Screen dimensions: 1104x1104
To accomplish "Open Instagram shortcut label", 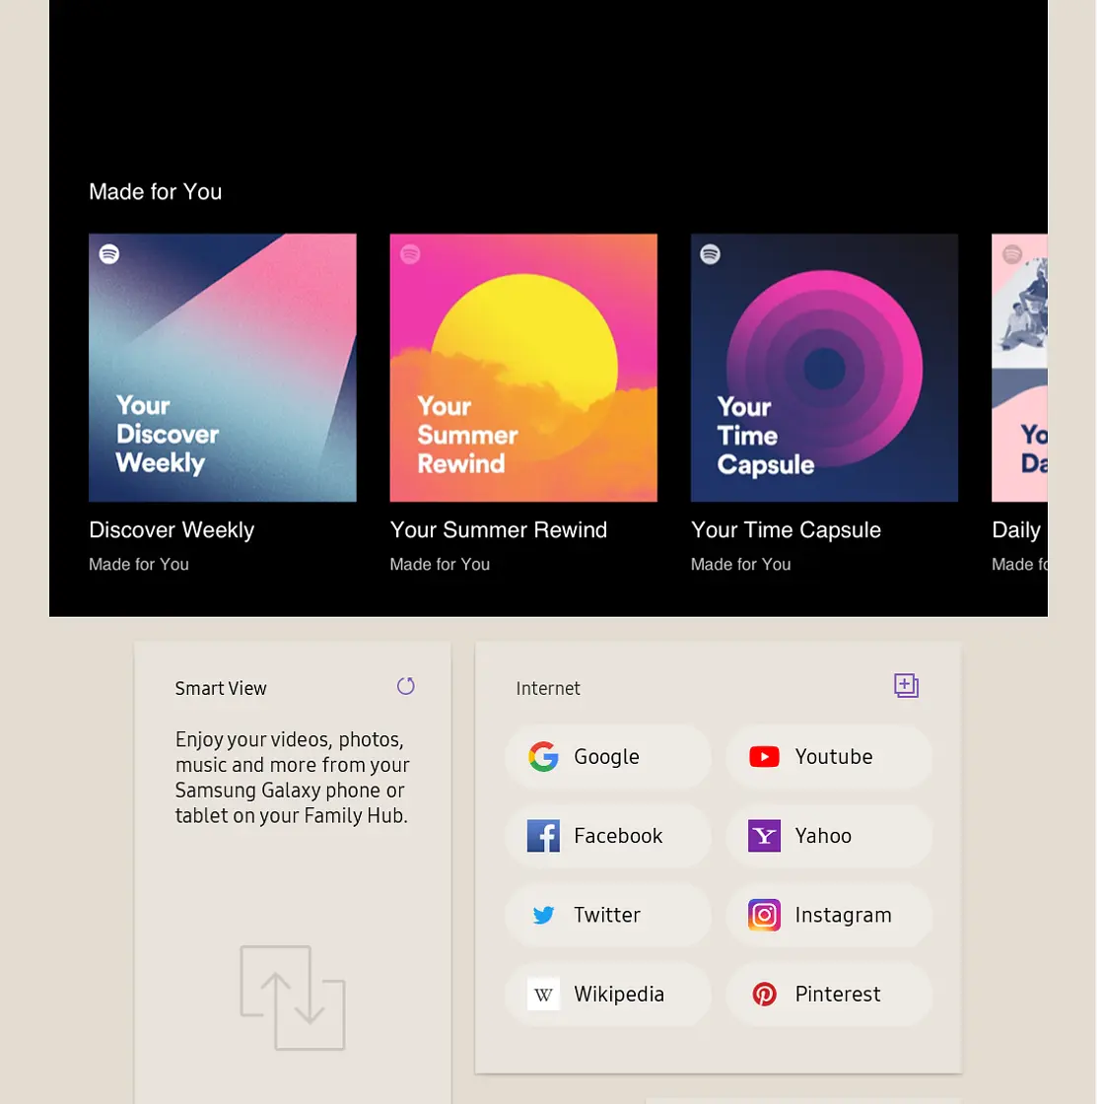I will [843, 916].
